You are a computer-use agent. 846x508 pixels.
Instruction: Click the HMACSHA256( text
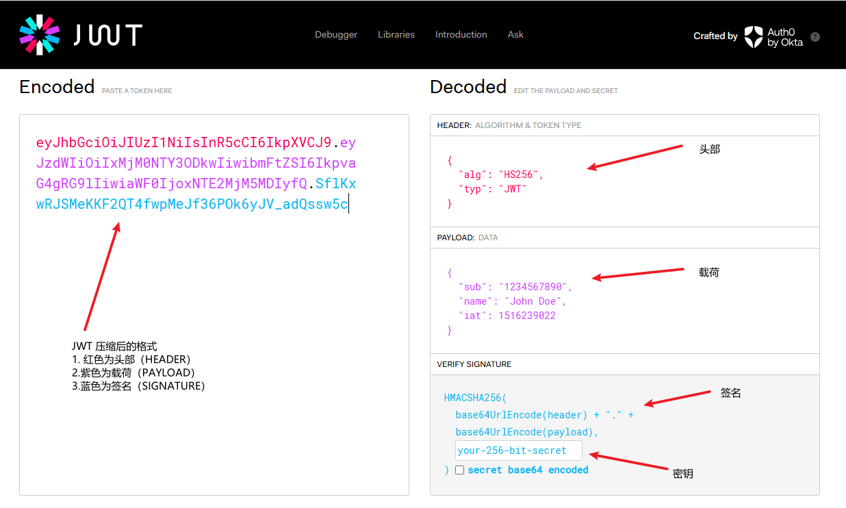(x=476, y=398)
